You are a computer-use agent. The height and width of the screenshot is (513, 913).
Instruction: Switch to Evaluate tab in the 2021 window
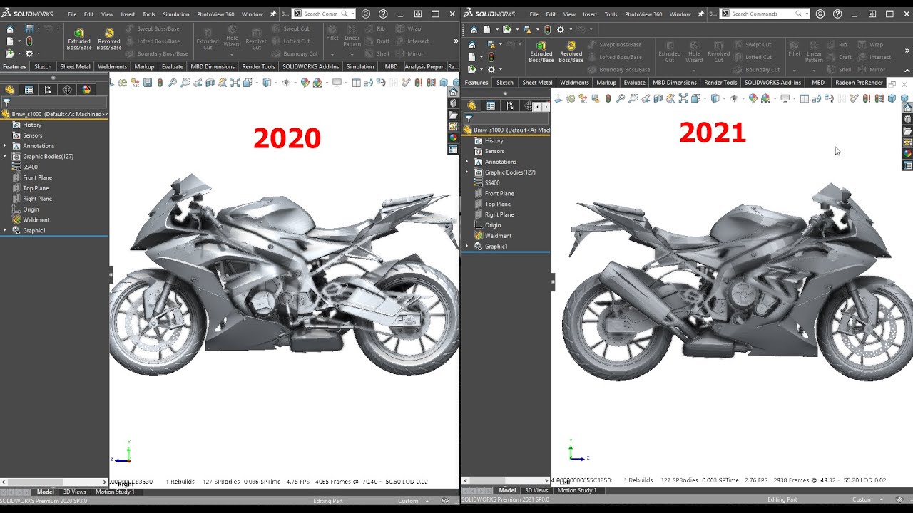tap(634, 82)
